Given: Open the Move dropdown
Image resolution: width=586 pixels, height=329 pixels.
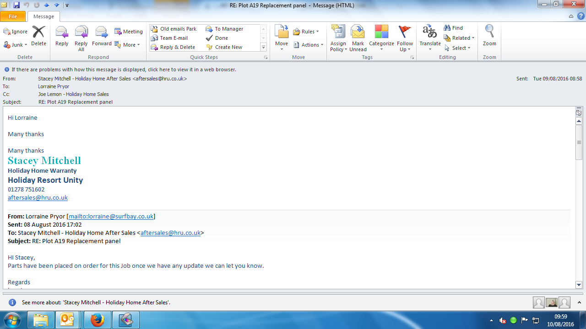Looking at the screenshot, I should coord(282,38).
